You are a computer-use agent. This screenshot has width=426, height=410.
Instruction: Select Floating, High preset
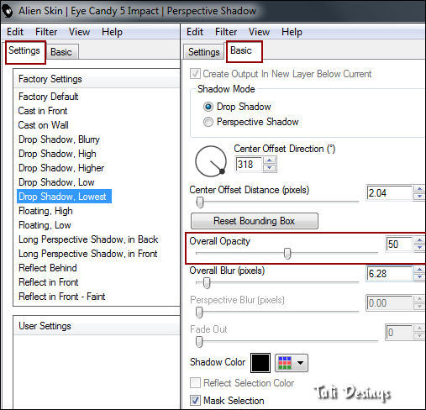(45, 211)
